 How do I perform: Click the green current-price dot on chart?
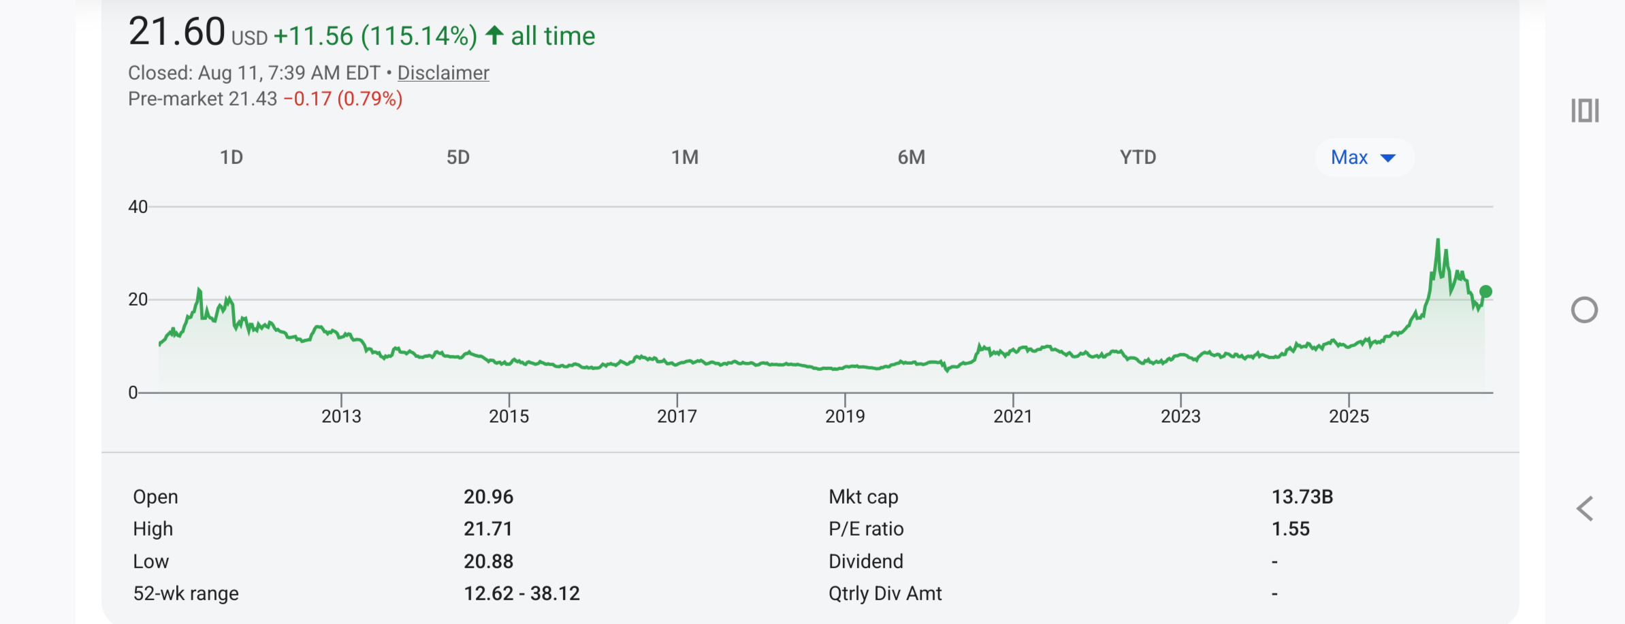point(1486,291)
